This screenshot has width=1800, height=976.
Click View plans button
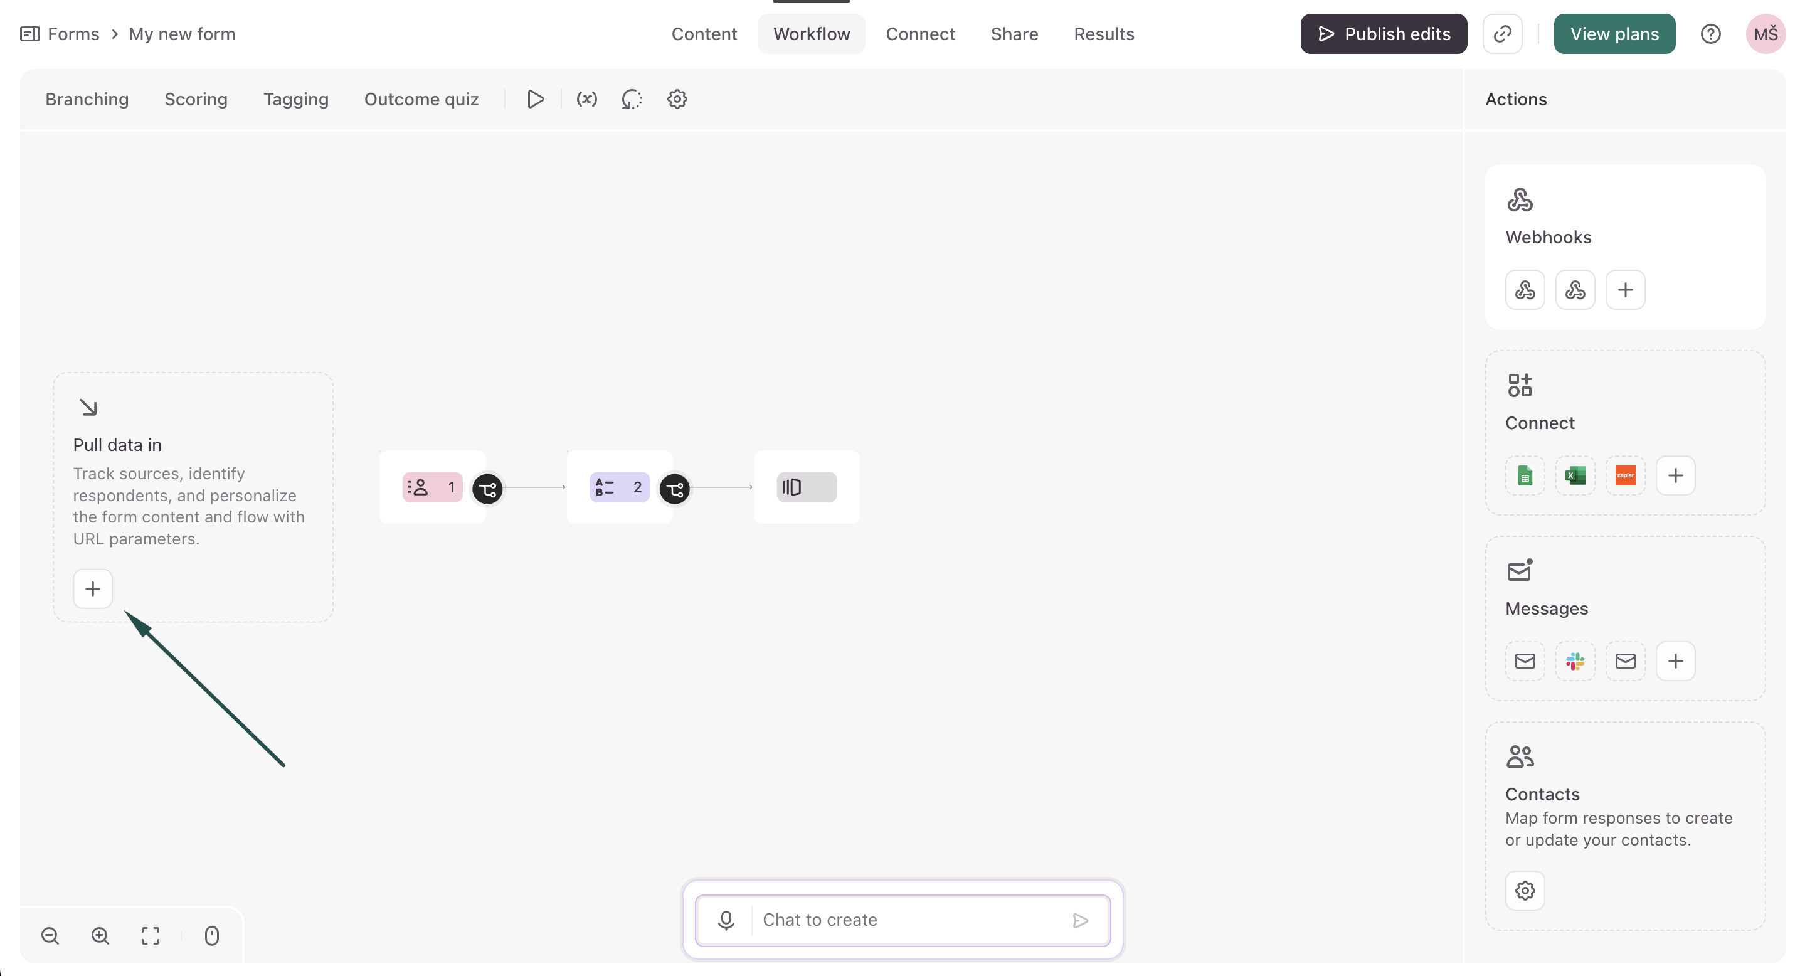pos(1614,33)
